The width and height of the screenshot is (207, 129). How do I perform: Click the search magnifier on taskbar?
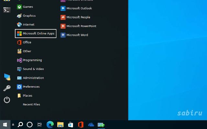point(20,124)
